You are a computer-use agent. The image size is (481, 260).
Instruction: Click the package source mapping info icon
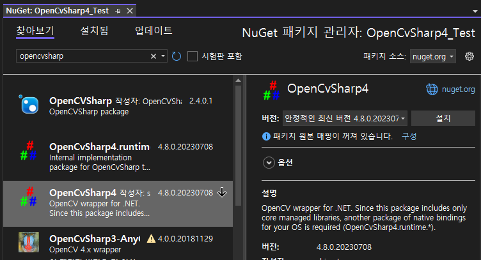[266, 136]
